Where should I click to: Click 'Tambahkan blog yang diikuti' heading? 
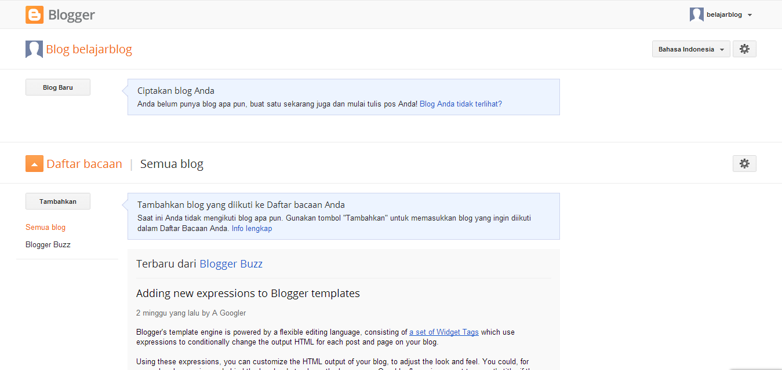[x=241, y=205]
